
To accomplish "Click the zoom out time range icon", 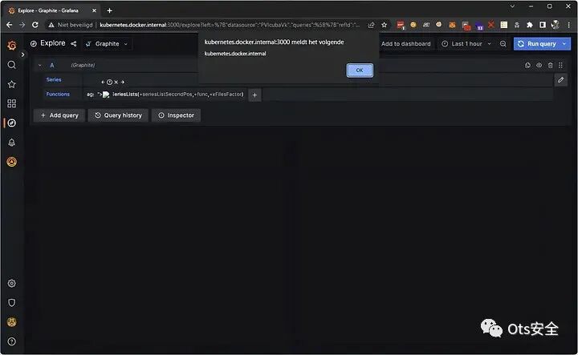I will click(503, 44).
